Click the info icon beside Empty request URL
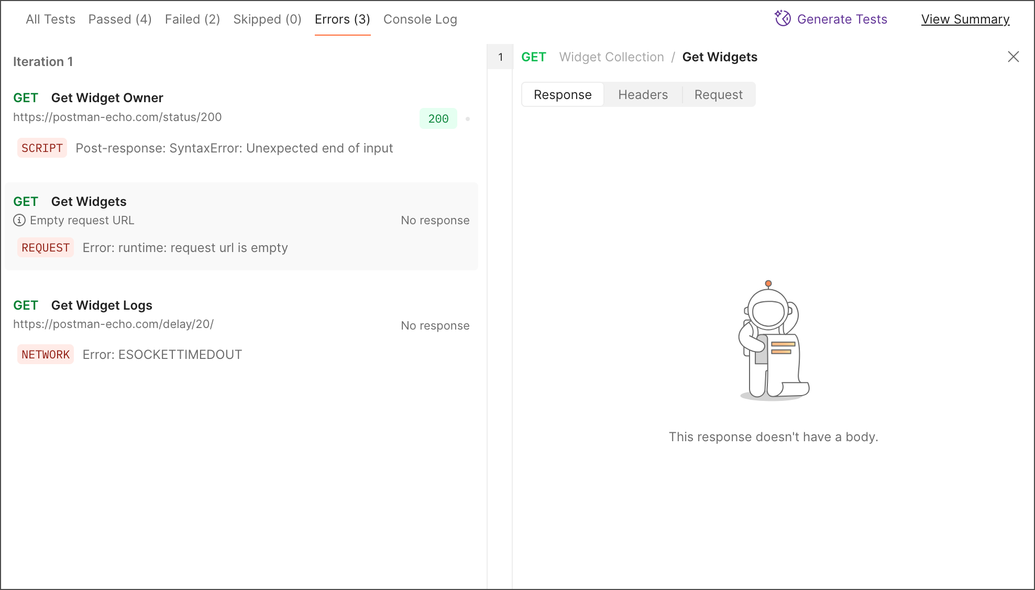This screenshot has height=590, width=1035. coord(19,220)
